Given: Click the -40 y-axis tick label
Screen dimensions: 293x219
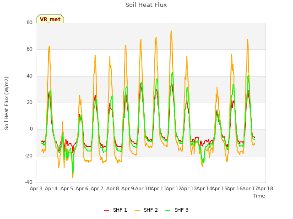Looking at the screenshot, I should click(x=28, y=182).
